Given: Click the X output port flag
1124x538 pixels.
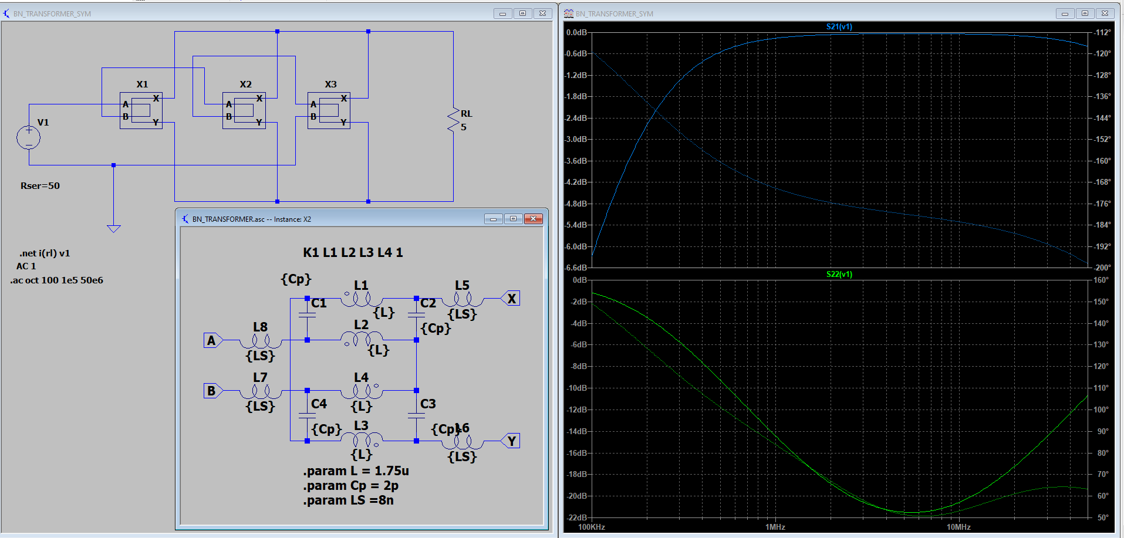Looking at the screenshot, I should (511, 299).
